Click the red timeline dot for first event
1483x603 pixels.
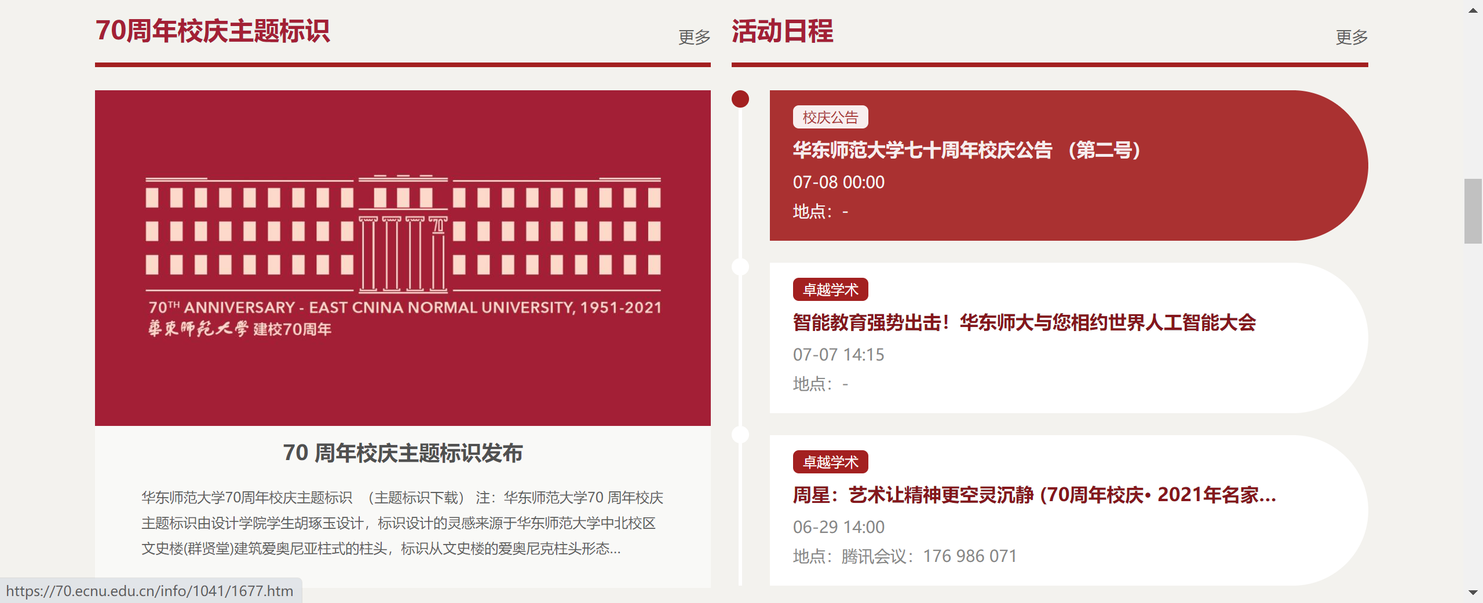coord(740,99)
